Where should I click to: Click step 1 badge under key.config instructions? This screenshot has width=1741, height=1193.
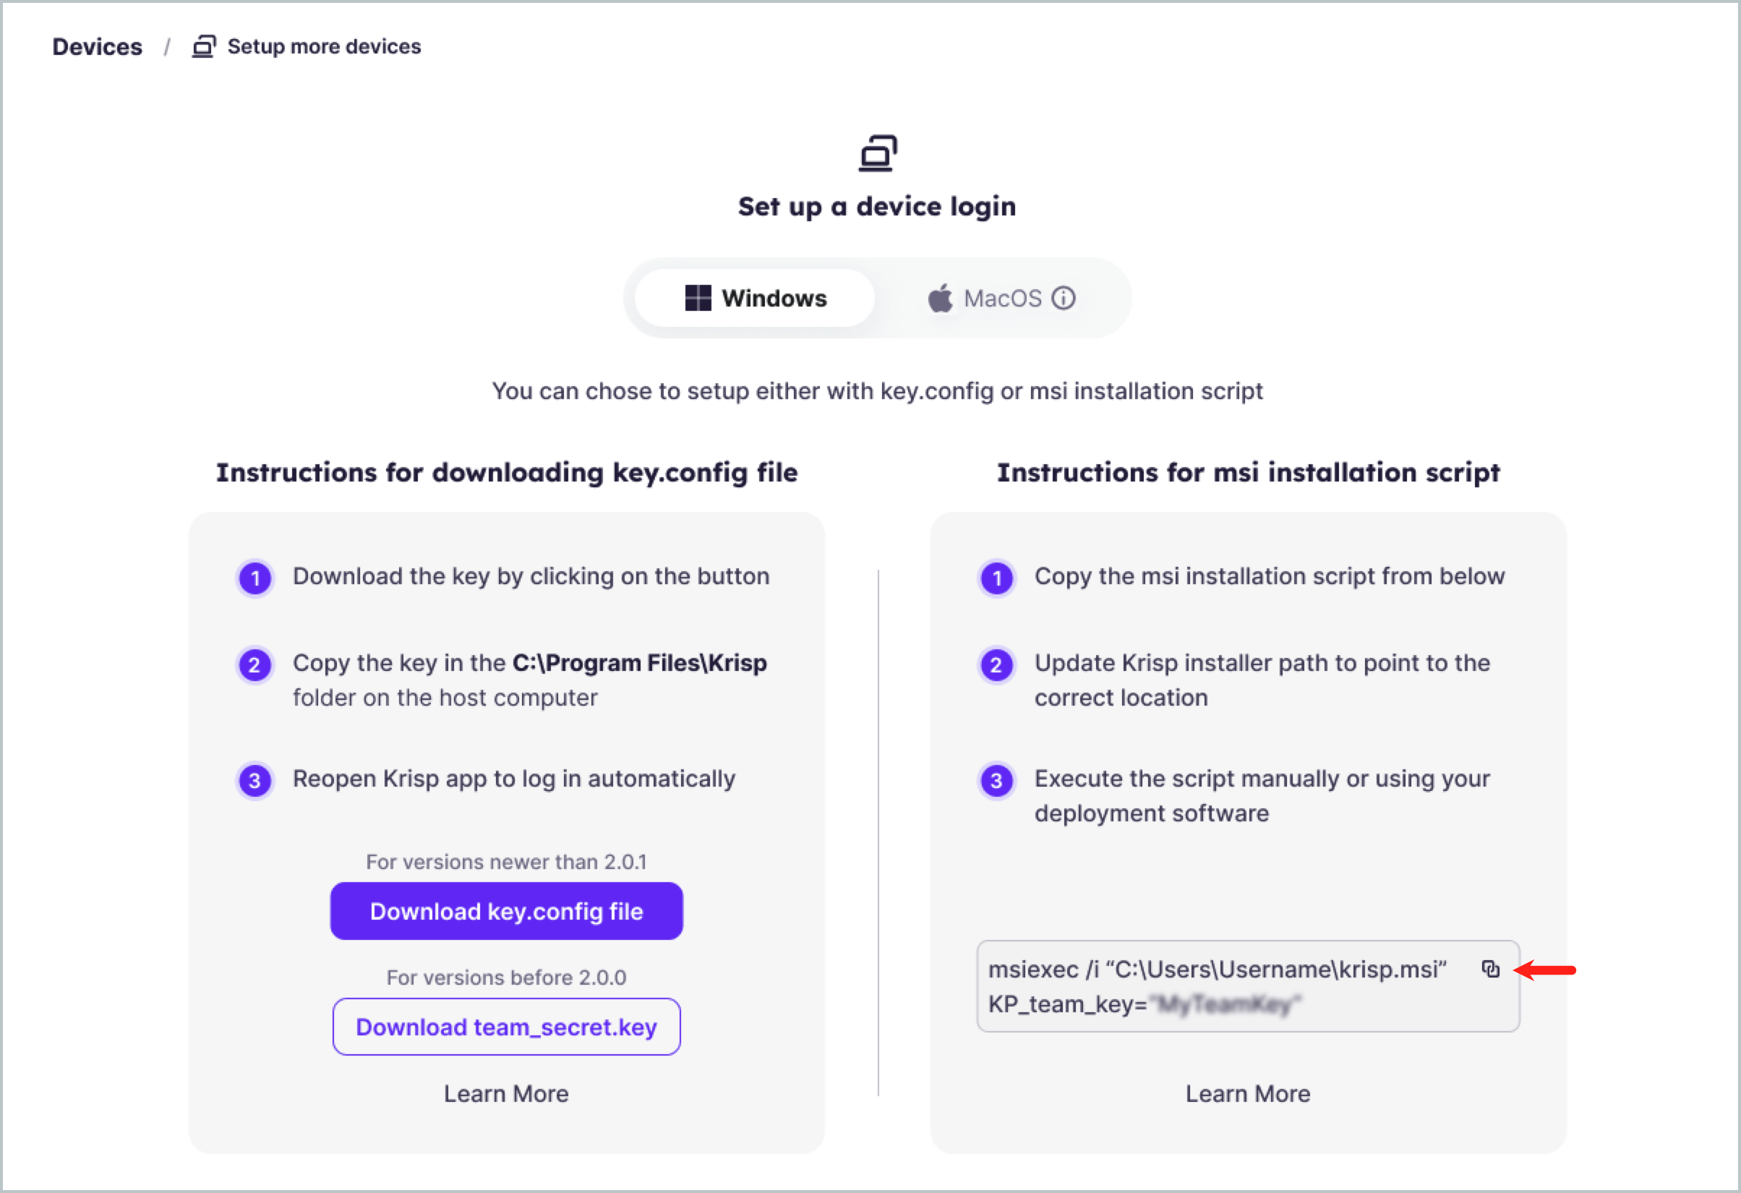click(x=254, y=578)
